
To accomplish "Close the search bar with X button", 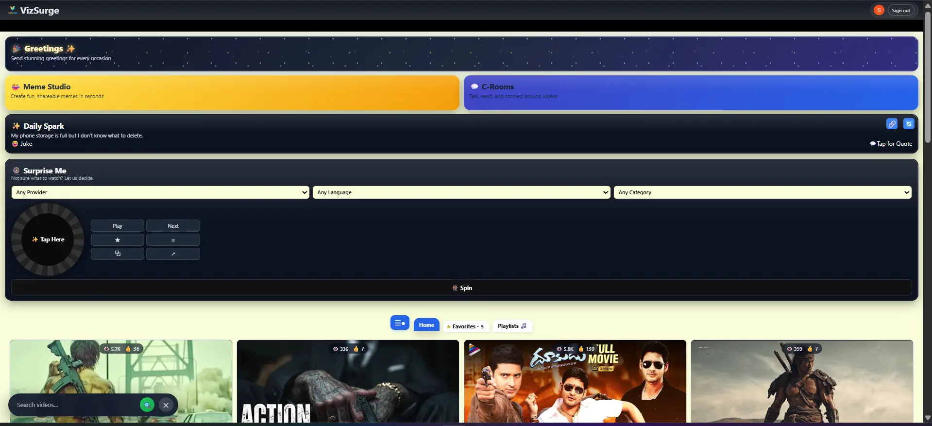I will pos(166,405).
